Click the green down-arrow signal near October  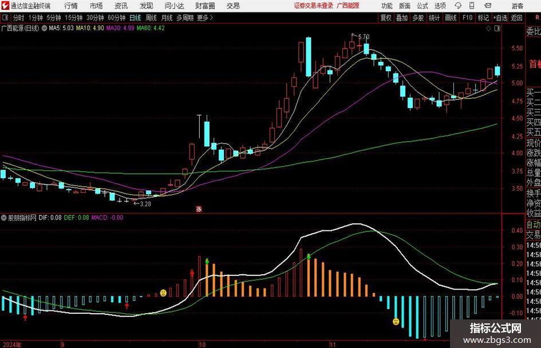tap(207, 261)
